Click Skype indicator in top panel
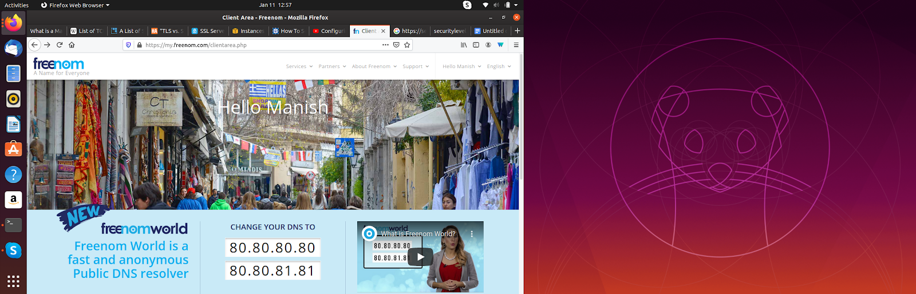916x294 pixels. click(467, 5)
